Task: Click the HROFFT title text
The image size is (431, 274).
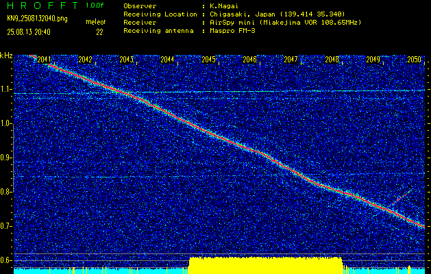Action: (x=42, y=5)
